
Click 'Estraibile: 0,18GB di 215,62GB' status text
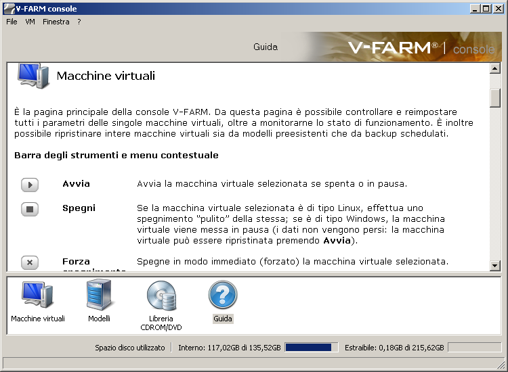[x=394, y=348]
